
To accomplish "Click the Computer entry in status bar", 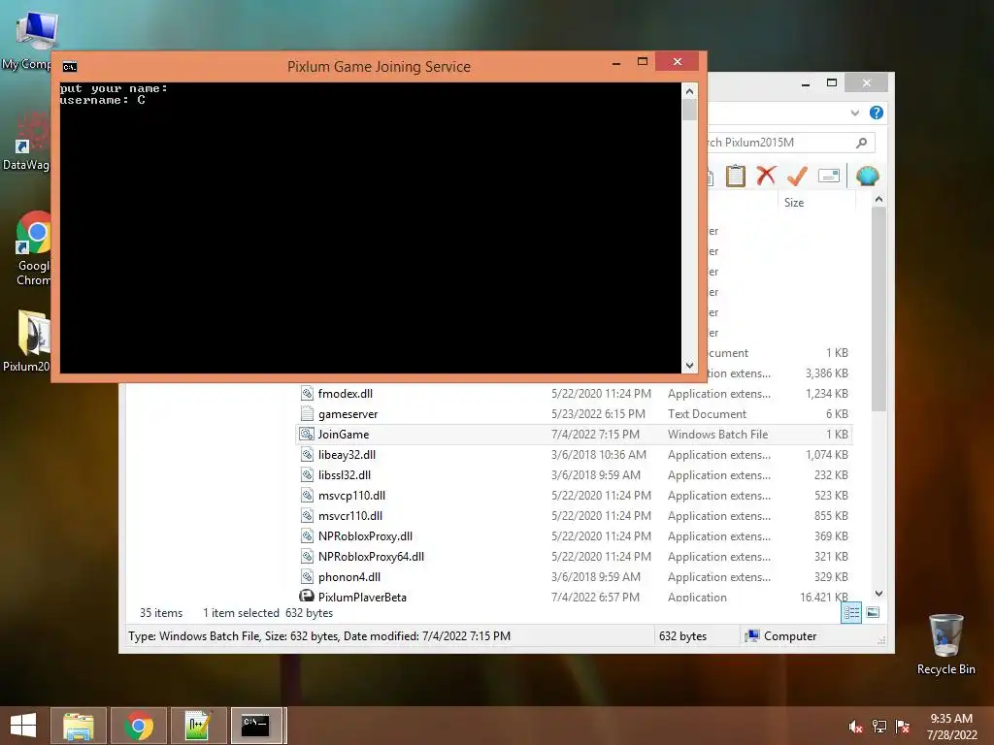I will 780,636.
